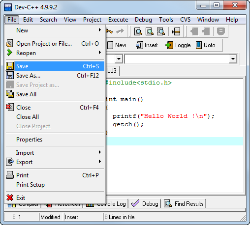The height and width of the screenshot is (225, 250).
Task: Open the Debug bottom tab
Action: [145, 204]
